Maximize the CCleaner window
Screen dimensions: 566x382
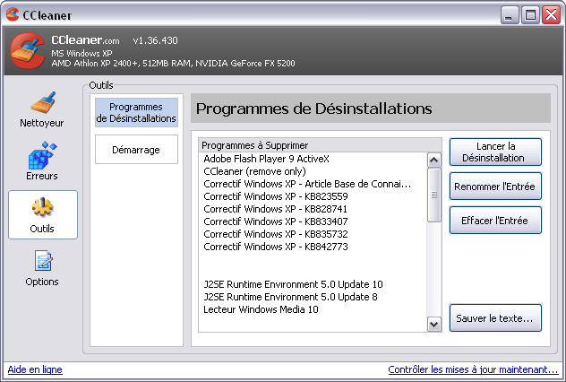(530, 15)
